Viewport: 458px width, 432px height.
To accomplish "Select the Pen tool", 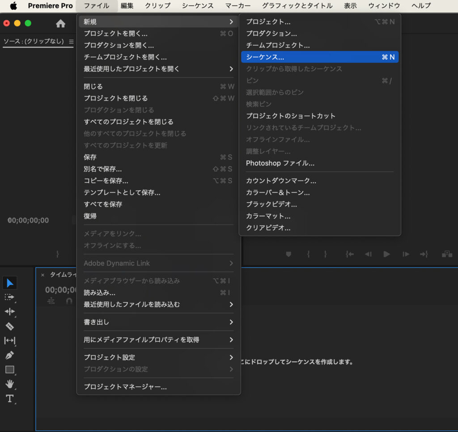I will 10,355.
